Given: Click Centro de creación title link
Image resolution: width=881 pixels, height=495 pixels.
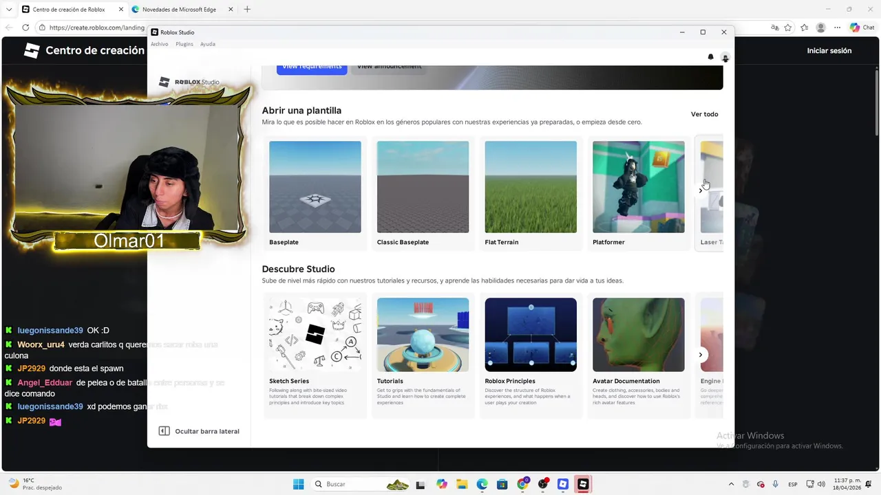Looking at the screenshot, I should pyautogui.click(x=95, y=50).
